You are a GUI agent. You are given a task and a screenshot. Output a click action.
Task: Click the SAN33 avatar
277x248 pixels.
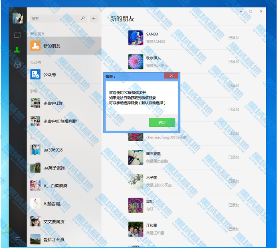pyautogui.click(x=135, y=38)
